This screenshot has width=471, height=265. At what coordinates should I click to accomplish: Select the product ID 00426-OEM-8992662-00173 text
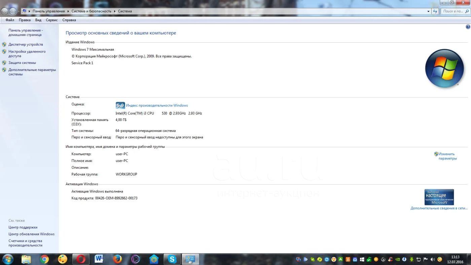click(x=116, y=198)
